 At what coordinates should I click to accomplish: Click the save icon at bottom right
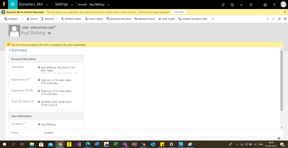coord(279,138)
